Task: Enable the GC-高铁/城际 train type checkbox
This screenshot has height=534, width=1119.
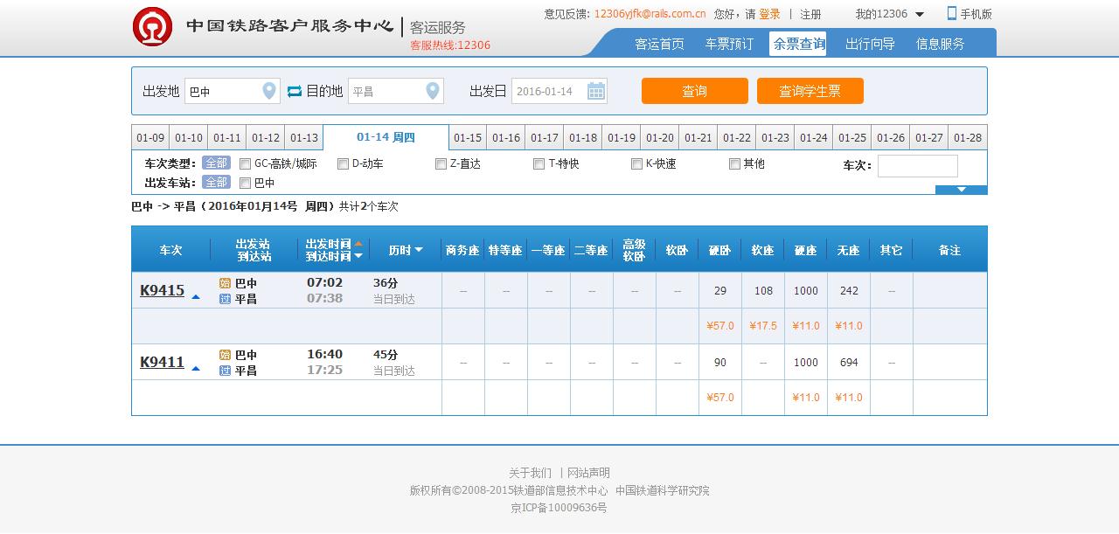Action: [246, 164]
